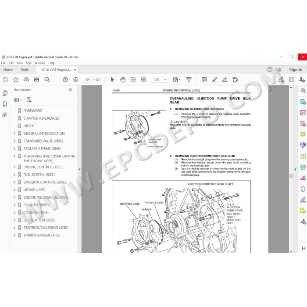The height and width of the screenshot is (307, 307).
Task: Bookmark file with the star icon
Action: tap(16, 79)
